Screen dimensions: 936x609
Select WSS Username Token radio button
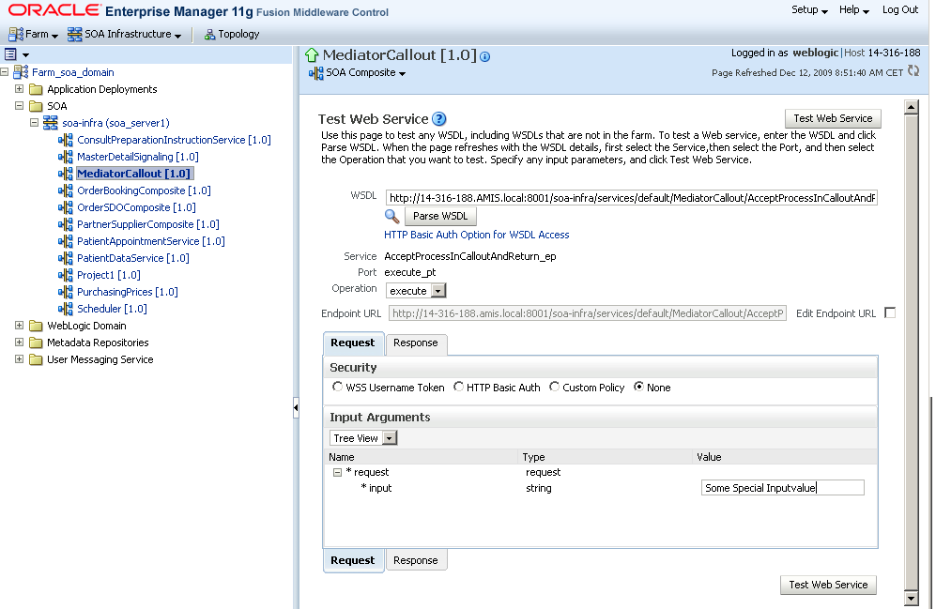pyautogui.click(x=338, y=387)
